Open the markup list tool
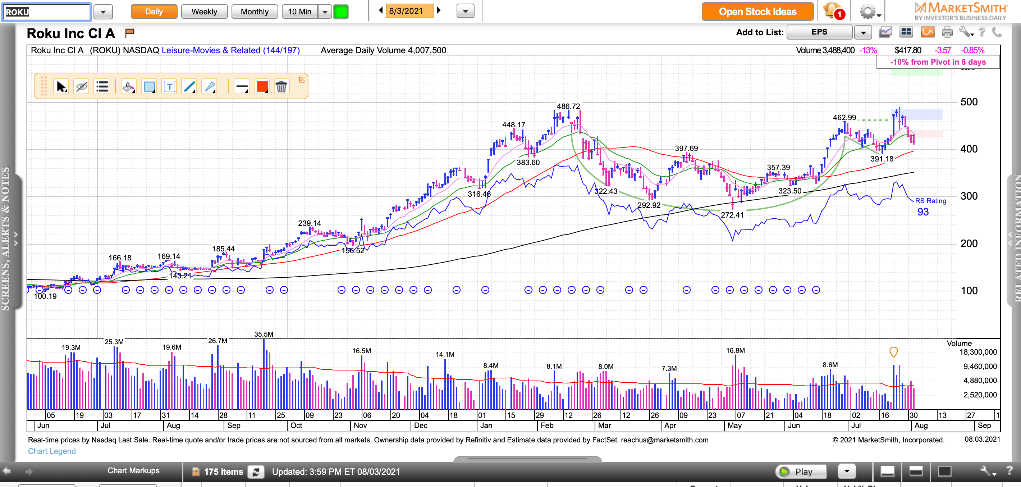The height and width of the screenshot is (487, 1021). click(102, 86)
